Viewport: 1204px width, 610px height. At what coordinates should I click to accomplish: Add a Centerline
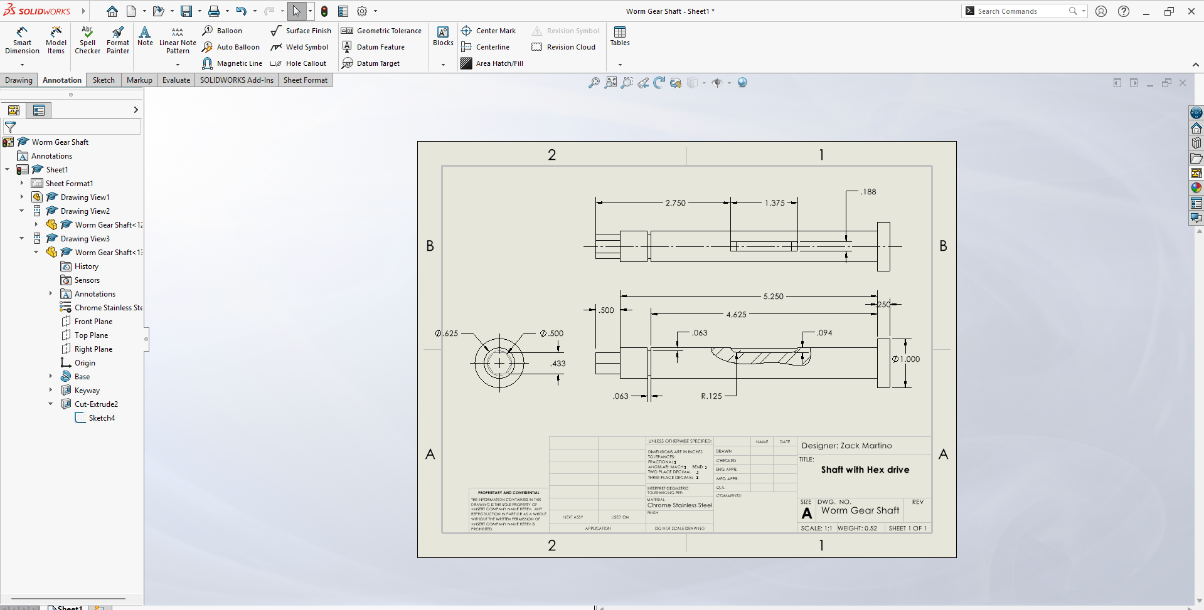pyautogui.click(x=485, y=47)
